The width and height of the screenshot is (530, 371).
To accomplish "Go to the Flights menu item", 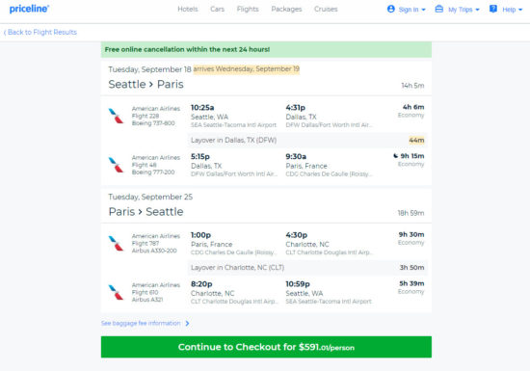I will [x=248, y=9].
